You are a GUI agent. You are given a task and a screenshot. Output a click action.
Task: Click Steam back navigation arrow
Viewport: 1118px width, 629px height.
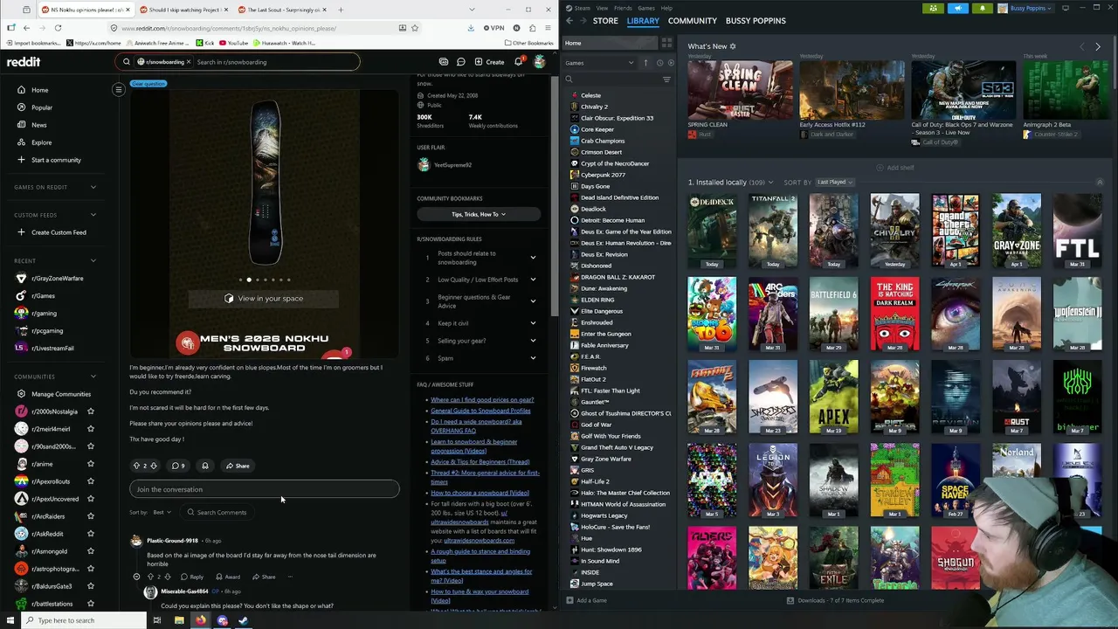point(569,20)
